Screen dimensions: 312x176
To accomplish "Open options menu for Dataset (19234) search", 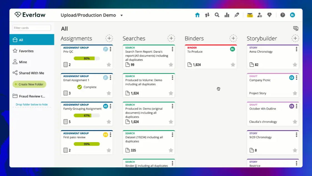I will (x=172, y=135).
